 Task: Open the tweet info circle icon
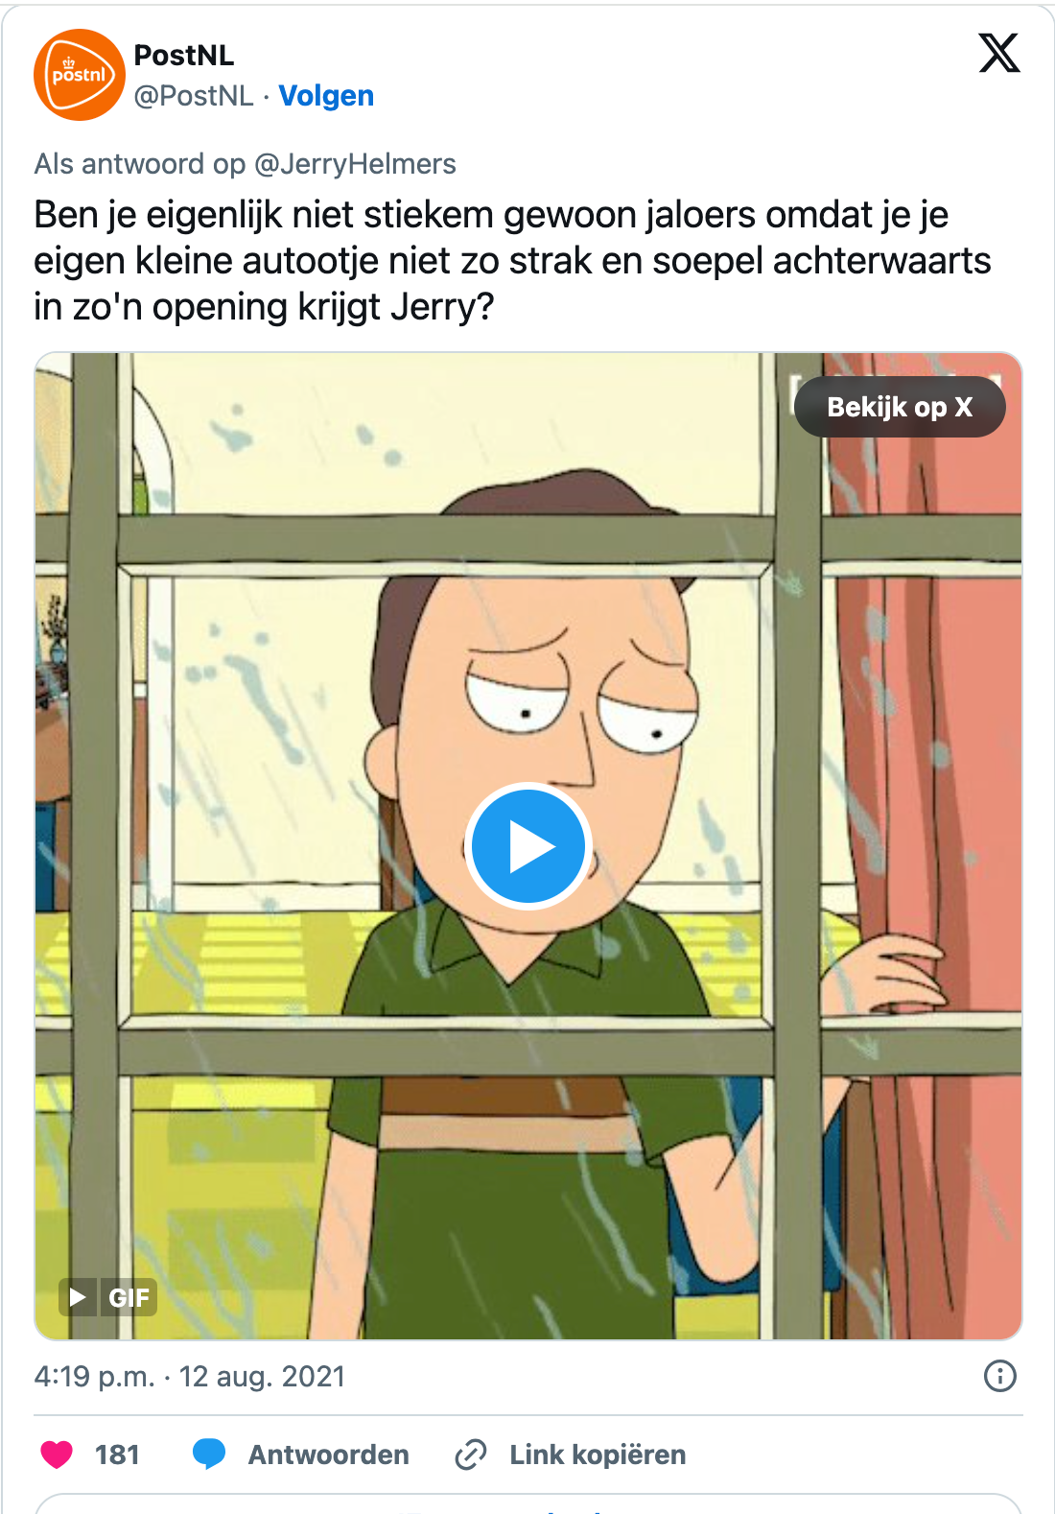click(999, 1376)
